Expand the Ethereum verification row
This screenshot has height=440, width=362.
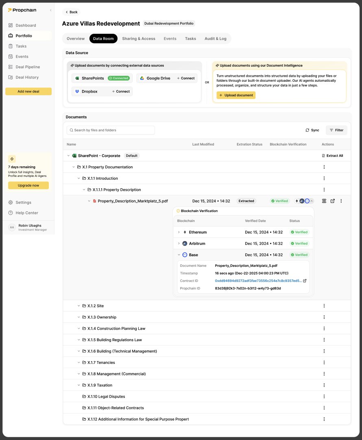(179, 232)
